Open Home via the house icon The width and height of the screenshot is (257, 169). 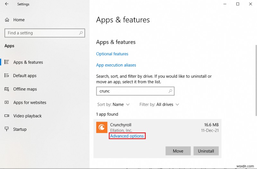(x=7, y=20)
